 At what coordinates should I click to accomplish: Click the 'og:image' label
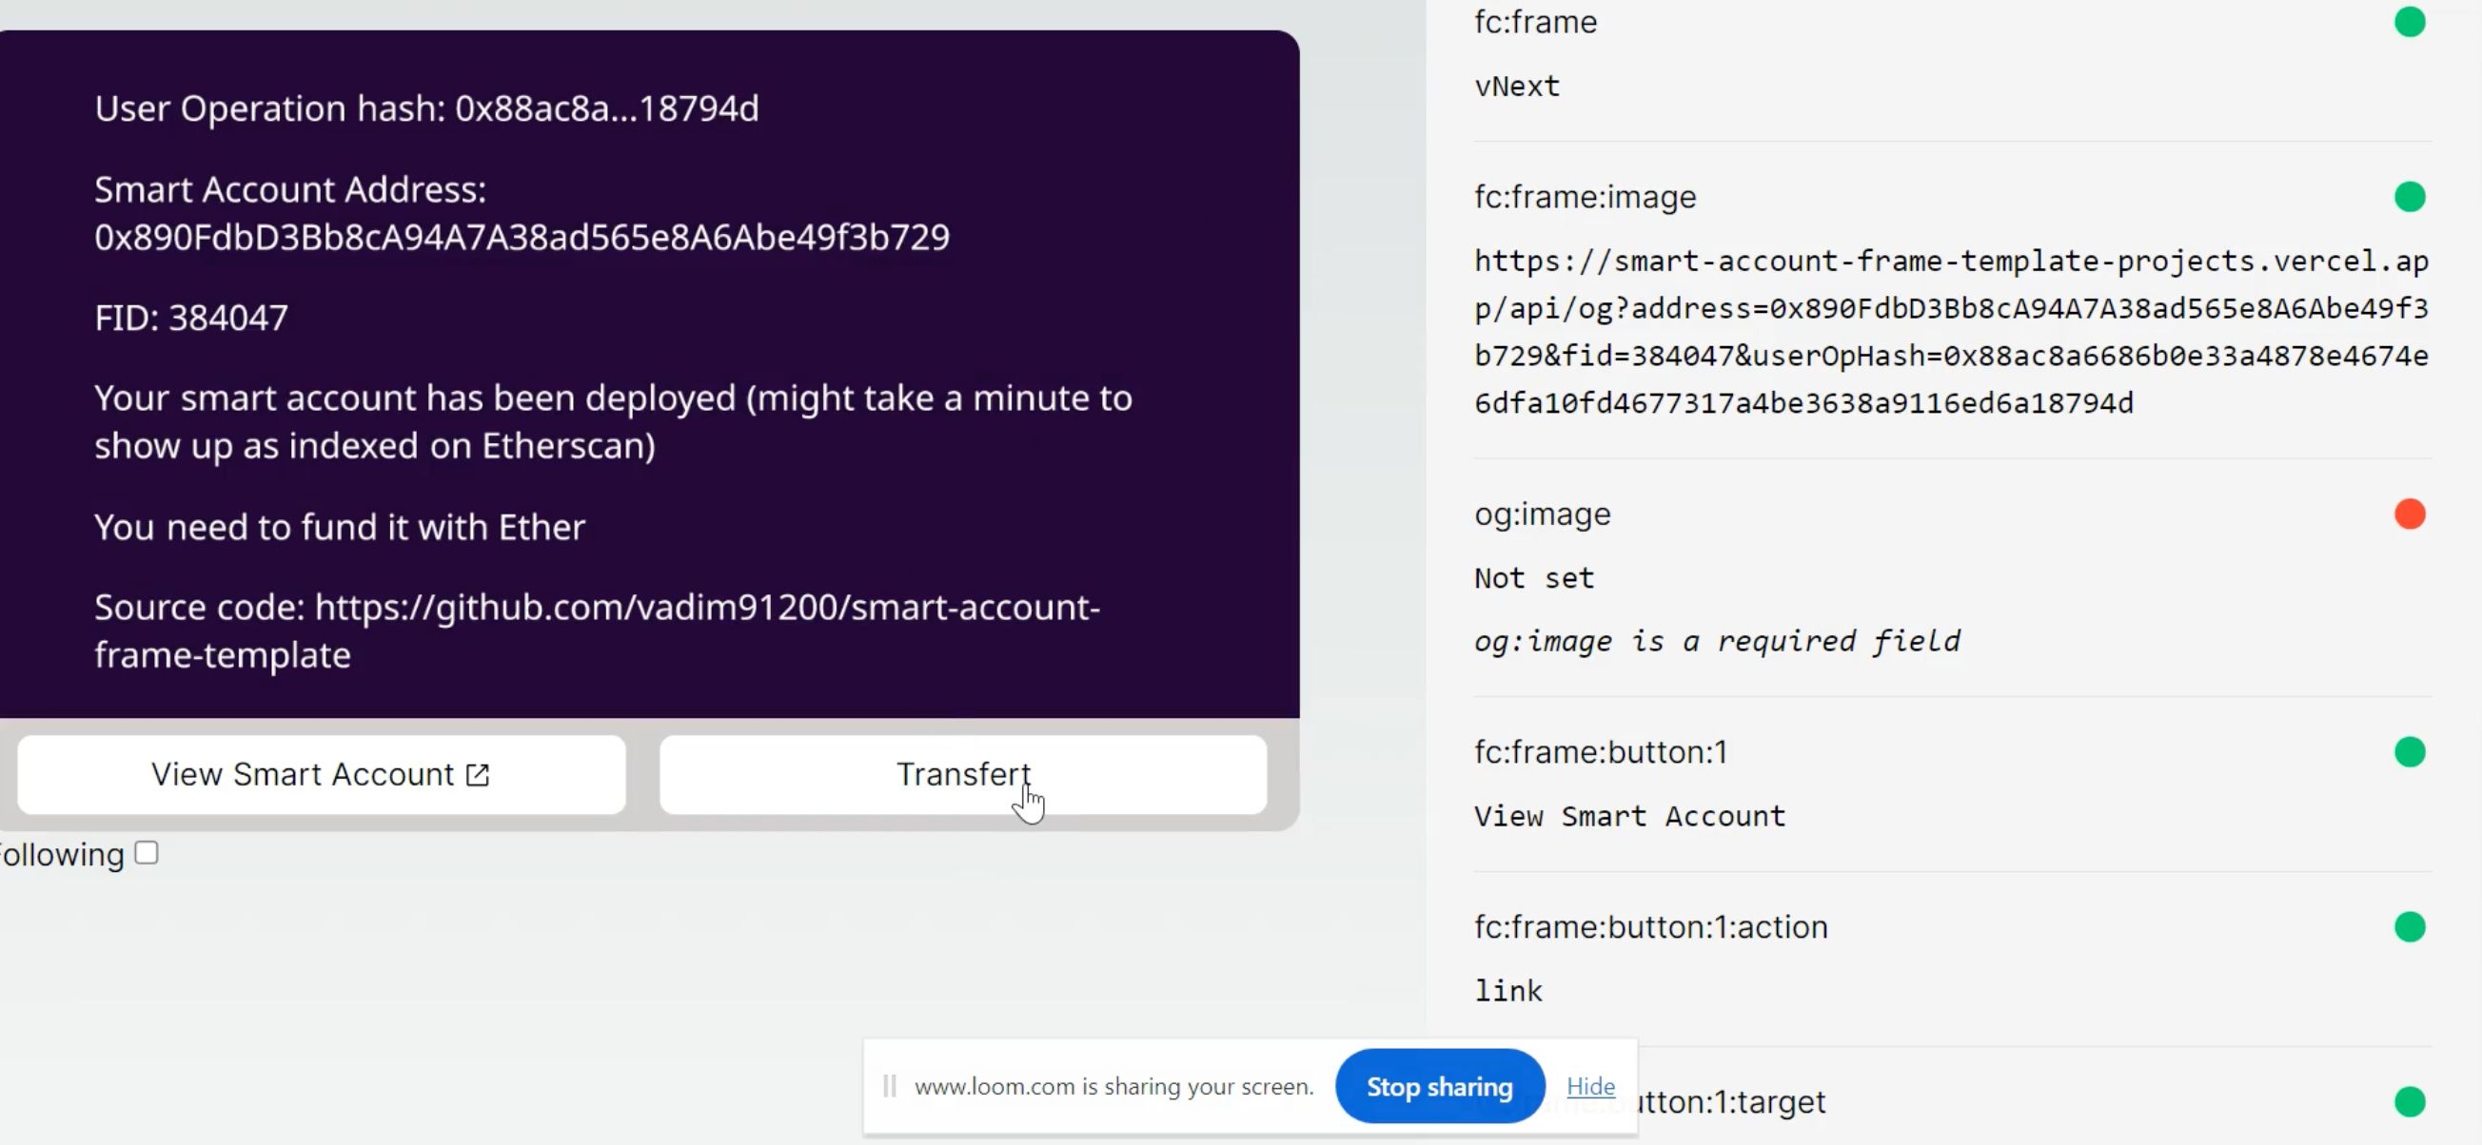1542,514
